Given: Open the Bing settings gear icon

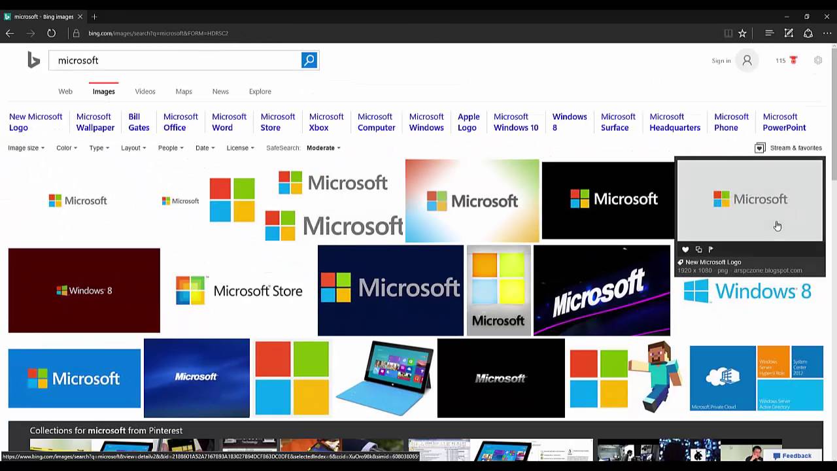Looking at the screenshot, I should [818, 60].
